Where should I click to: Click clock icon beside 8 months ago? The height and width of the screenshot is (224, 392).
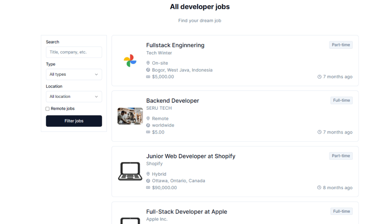[x=319, y=187]
